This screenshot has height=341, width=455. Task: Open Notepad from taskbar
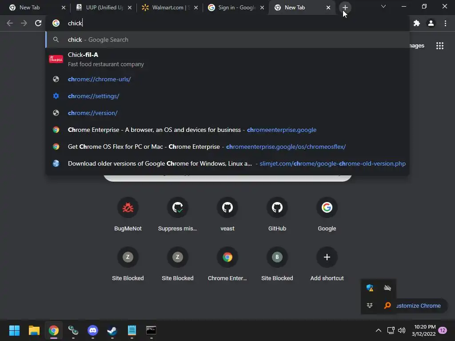click(x=132, y=330)
